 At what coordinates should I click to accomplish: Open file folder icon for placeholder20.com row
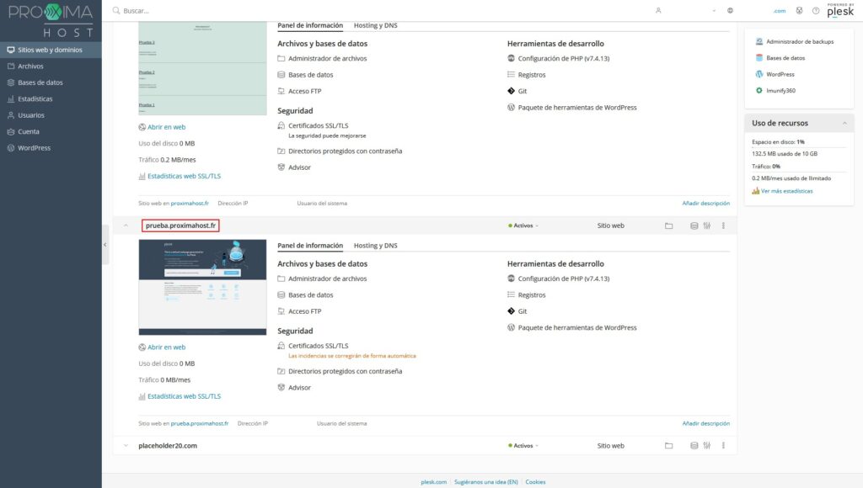click(668, 446)
